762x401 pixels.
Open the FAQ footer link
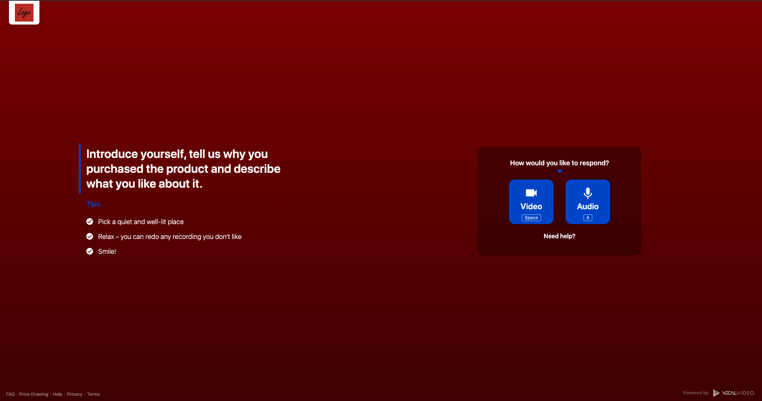click(10, 394)
